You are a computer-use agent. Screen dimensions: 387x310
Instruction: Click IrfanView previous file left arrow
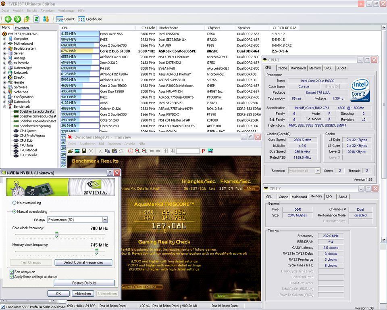click(x=152, y=151)
